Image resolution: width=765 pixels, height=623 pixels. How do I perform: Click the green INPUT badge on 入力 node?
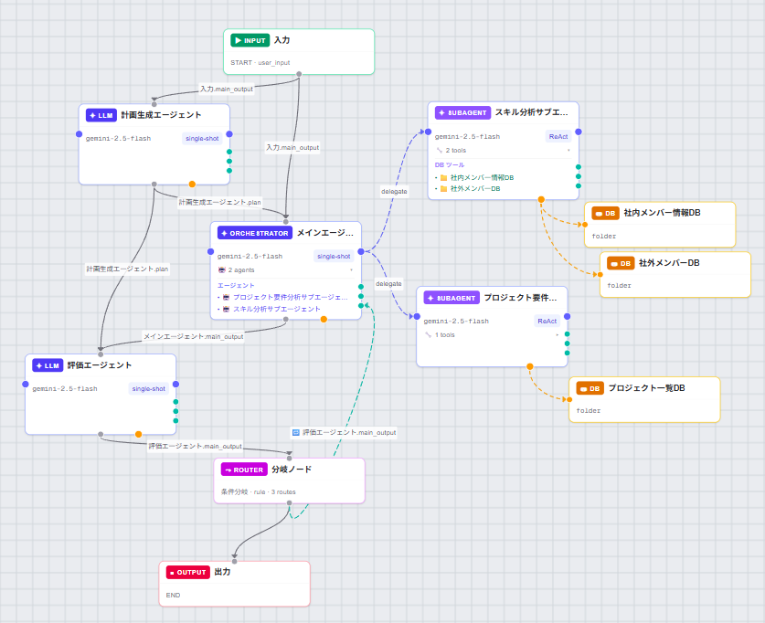250,40
